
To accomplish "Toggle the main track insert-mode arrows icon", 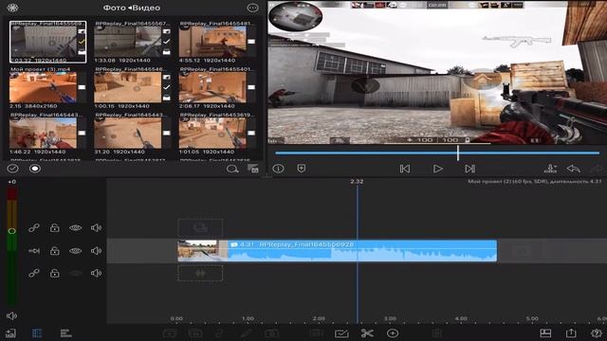I will 34,251.
